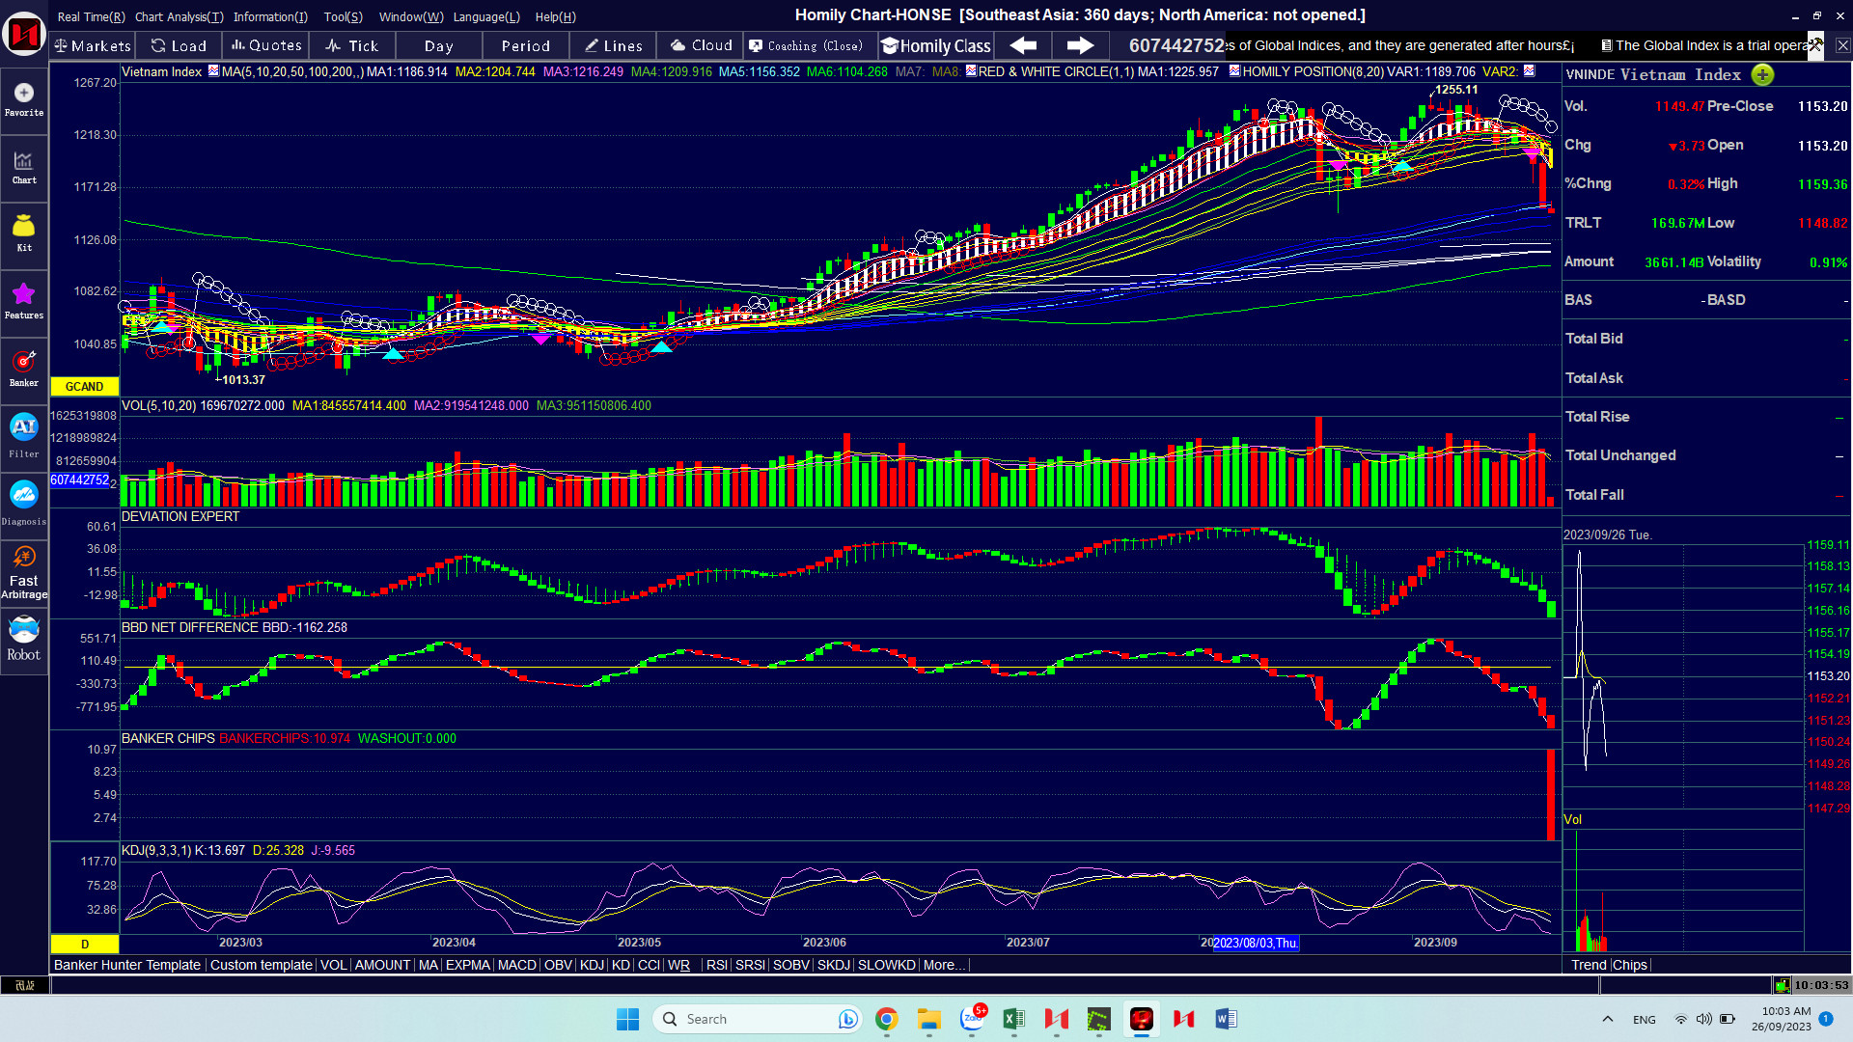Open Excel from Windows taskbar

point(1013,1019)
